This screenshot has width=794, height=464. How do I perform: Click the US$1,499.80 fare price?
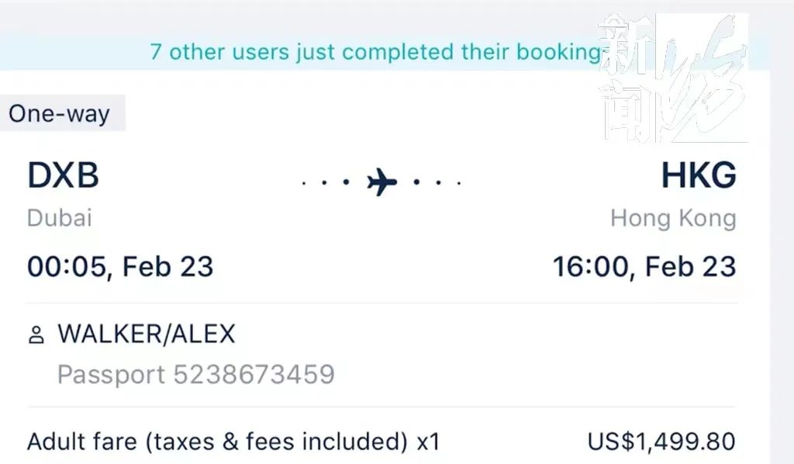pyautogui.click(x=661, y=442)
